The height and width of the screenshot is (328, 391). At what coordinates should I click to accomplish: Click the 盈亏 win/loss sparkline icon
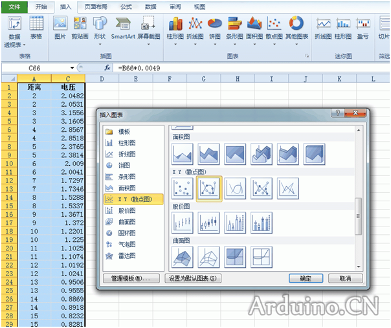point(363,29)
